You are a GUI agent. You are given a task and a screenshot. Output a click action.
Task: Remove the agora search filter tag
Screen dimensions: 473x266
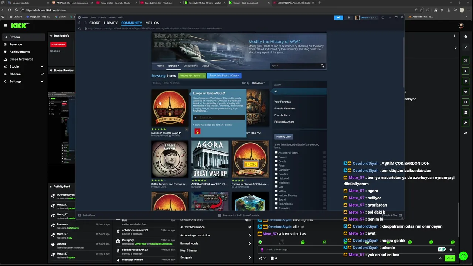tap(203, 76)
